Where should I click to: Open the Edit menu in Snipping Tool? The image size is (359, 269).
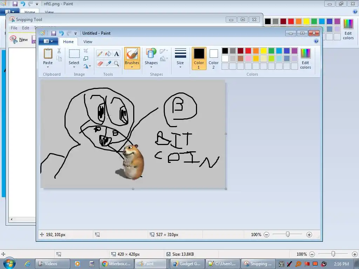25,28
